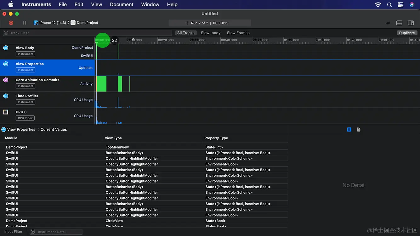Click the View Properties instrument icon
Image resolution: width=420 pixels, height=236 pixels.
coord(6,64)
